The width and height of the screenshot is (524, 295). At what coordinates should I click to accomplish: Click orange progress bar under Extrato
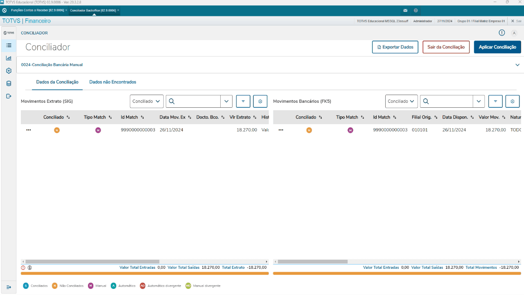145,273
